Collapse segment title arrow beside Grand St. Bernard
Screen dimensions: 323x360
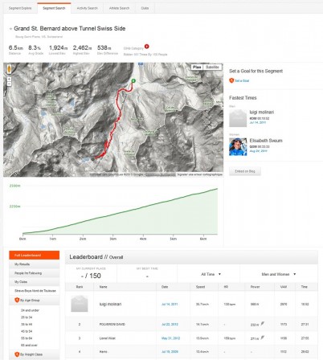(x=10, y=29)
